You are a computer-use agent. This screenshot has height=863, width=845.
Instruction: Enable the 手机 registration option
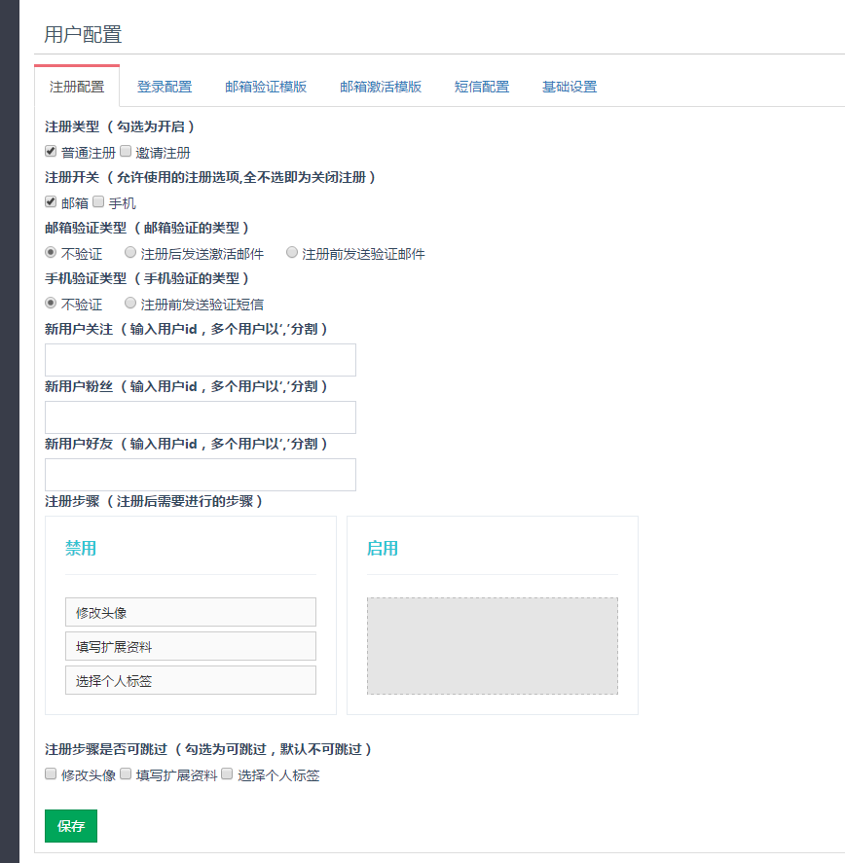point(98,201)
